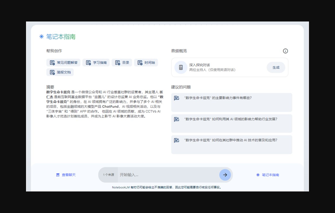Click the chat bubble icon beside 查看聊天
Viewport: 335px width, 213px height.
pos(58,175)
